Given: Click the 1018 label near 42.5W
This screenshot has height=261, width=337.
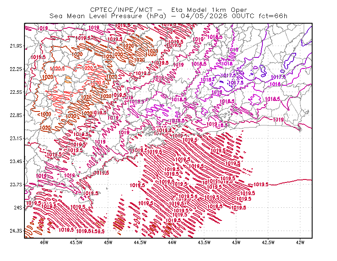Looking at the screenshot, I should [x=275, y=84].
